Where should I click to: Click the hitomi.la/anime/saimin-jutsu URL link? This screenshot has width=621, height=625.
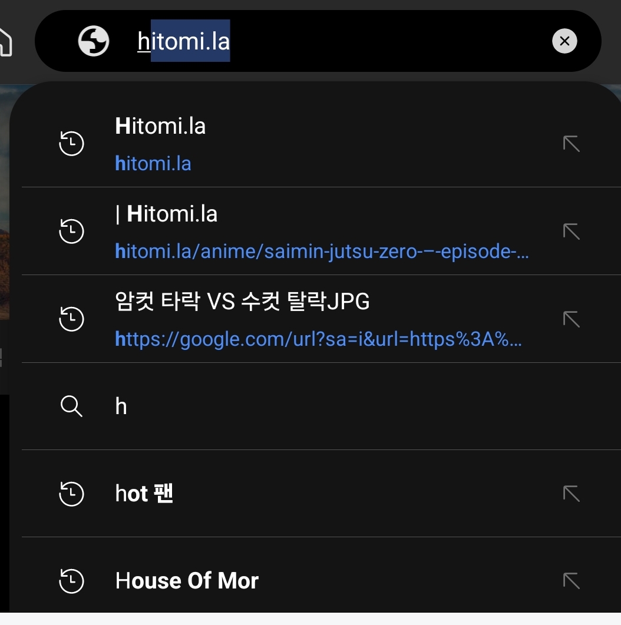coord(322,252)
